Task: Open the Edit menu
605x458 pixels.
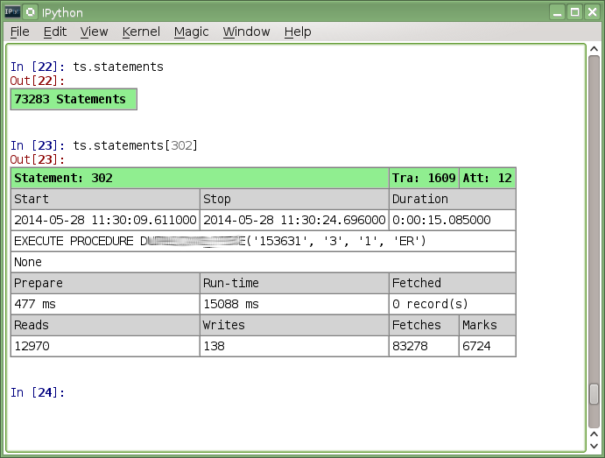Action: click(55, 32)
